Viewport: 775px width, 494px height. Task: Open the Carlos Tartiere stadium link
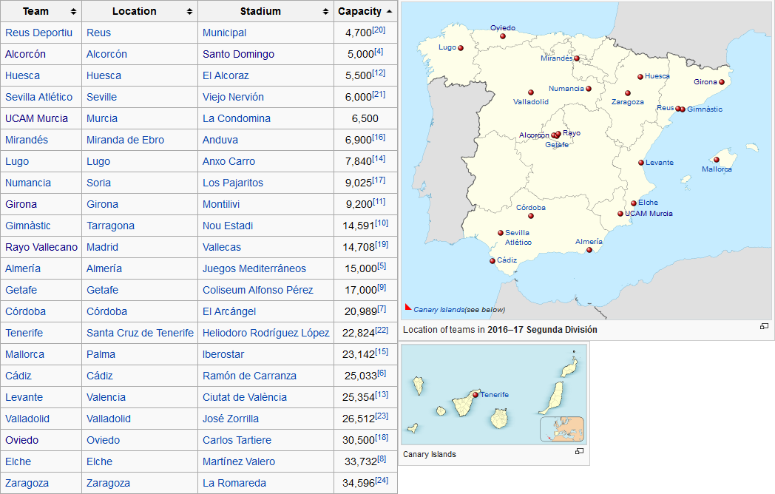[x=237, y=440]
